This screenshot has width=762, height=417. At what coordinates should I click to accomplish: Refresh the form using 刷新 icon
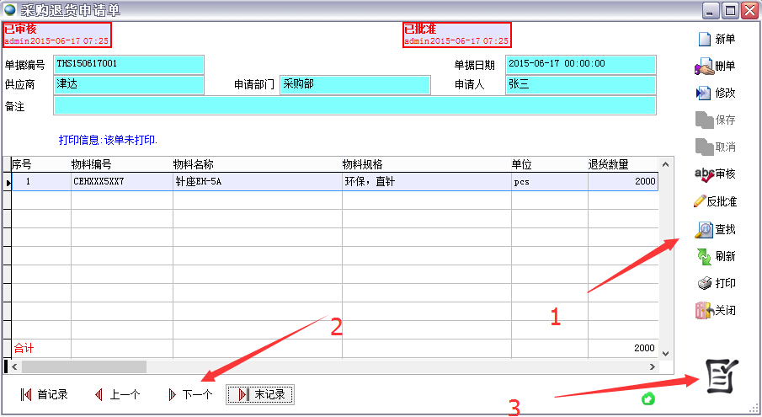703,256
